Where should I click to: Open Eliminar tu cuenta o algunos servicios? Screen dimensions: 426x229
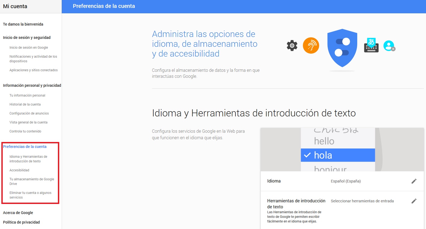tap(30, 195)
